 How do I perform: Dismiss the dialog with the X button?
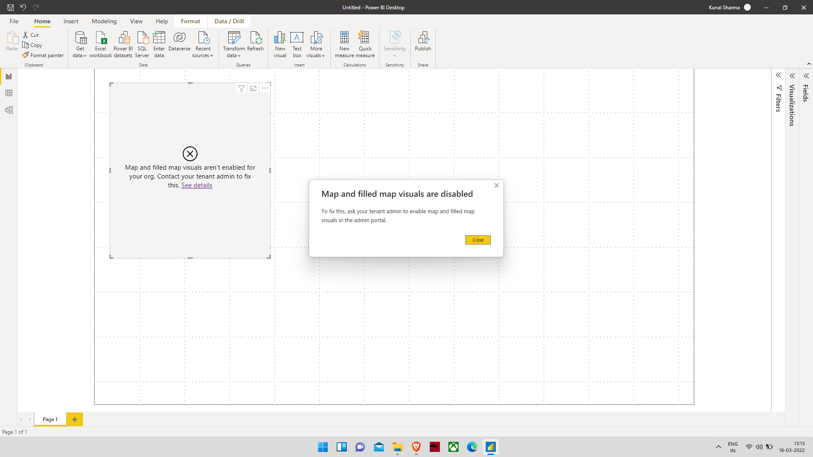[497, 185]
